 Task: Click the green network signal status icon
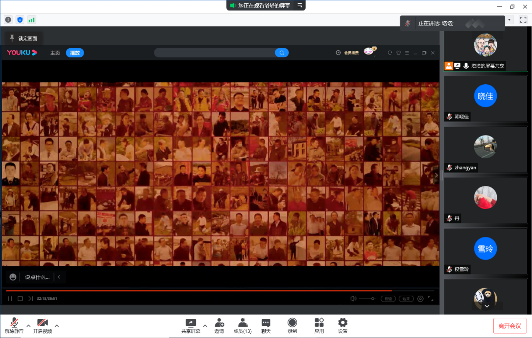31,20
